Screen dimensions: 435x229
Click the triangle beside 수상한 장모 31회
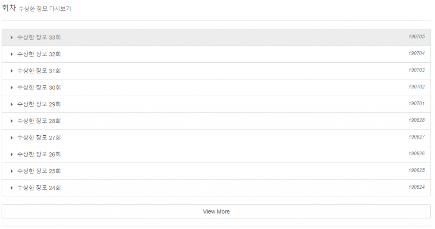(x=12, y=71)
